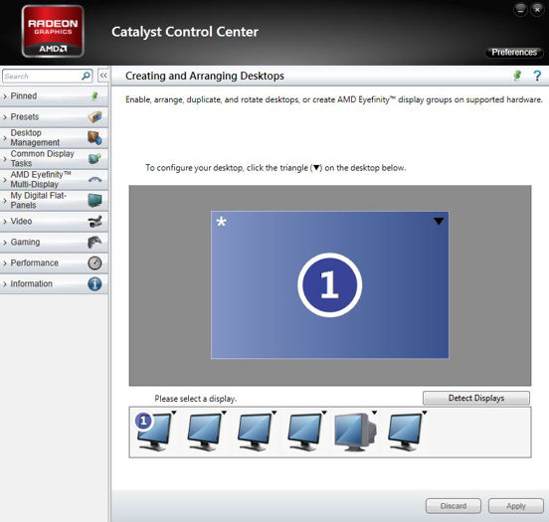Select display 1 monitor in display list
549x522 pixels.
(x=153, y=432)
